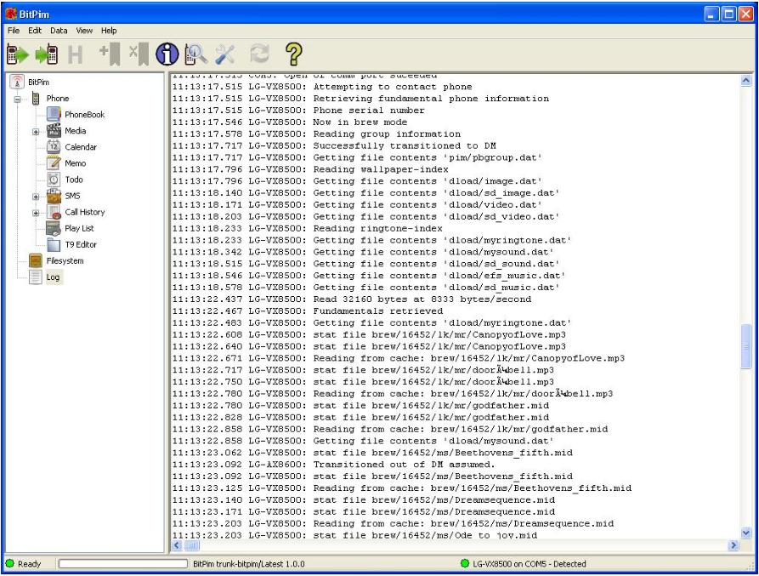The width and height of the screenshot is (759, 576).
Task: Select the highlighted Log tree label
Action: coord(54,277)
